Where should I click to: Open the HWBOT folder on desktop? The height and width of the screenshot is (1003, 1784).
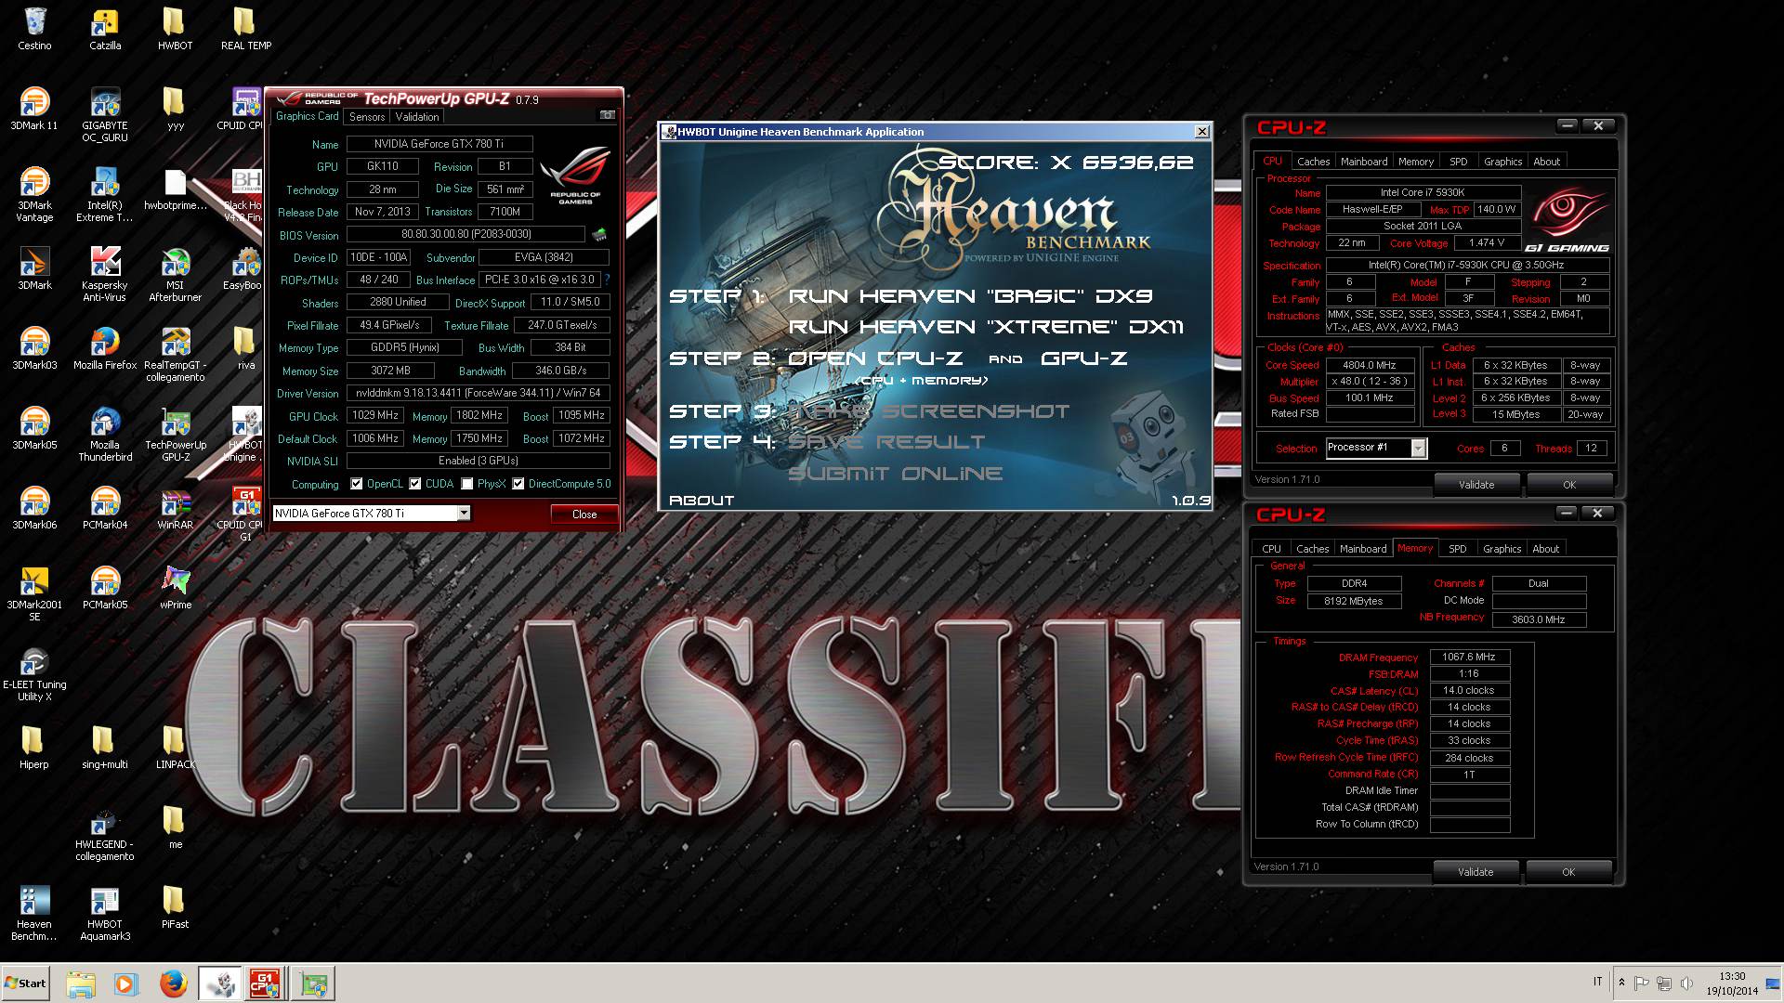tap(175, 29)
